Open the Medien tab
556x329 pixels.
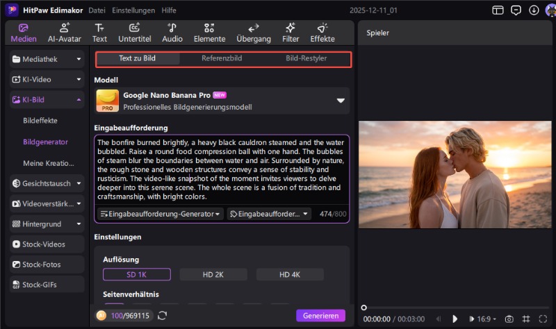(x=24, y=33)
